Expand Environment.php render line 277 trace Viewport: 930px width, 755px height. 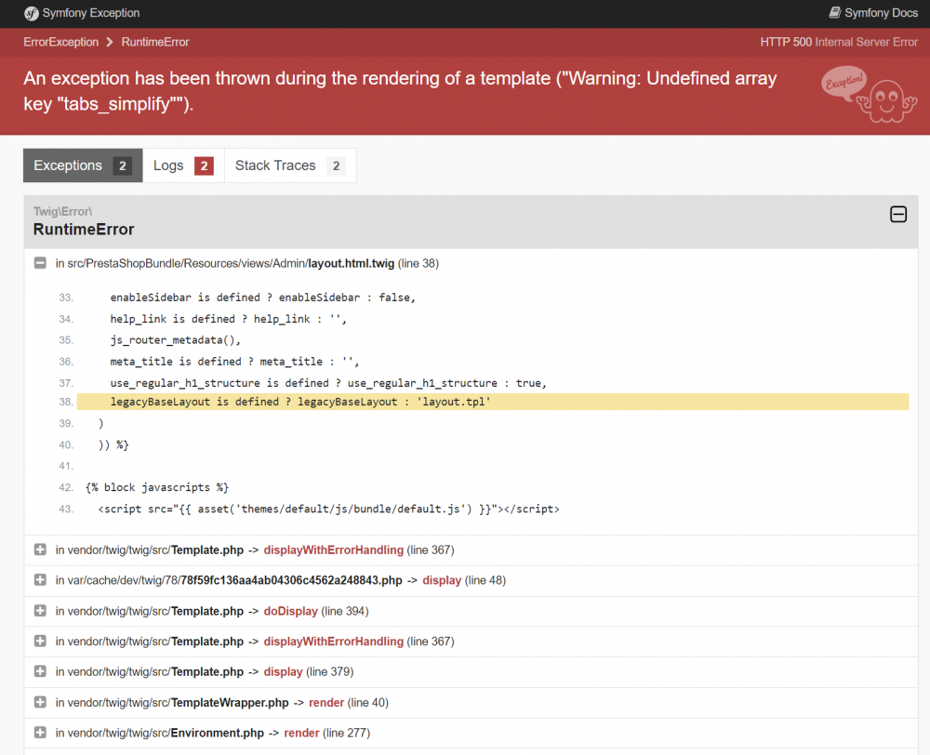40,733
